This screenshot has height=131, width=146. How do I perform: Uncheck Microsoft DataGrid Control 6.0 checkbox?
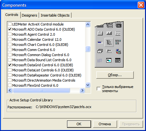(10, 65)
